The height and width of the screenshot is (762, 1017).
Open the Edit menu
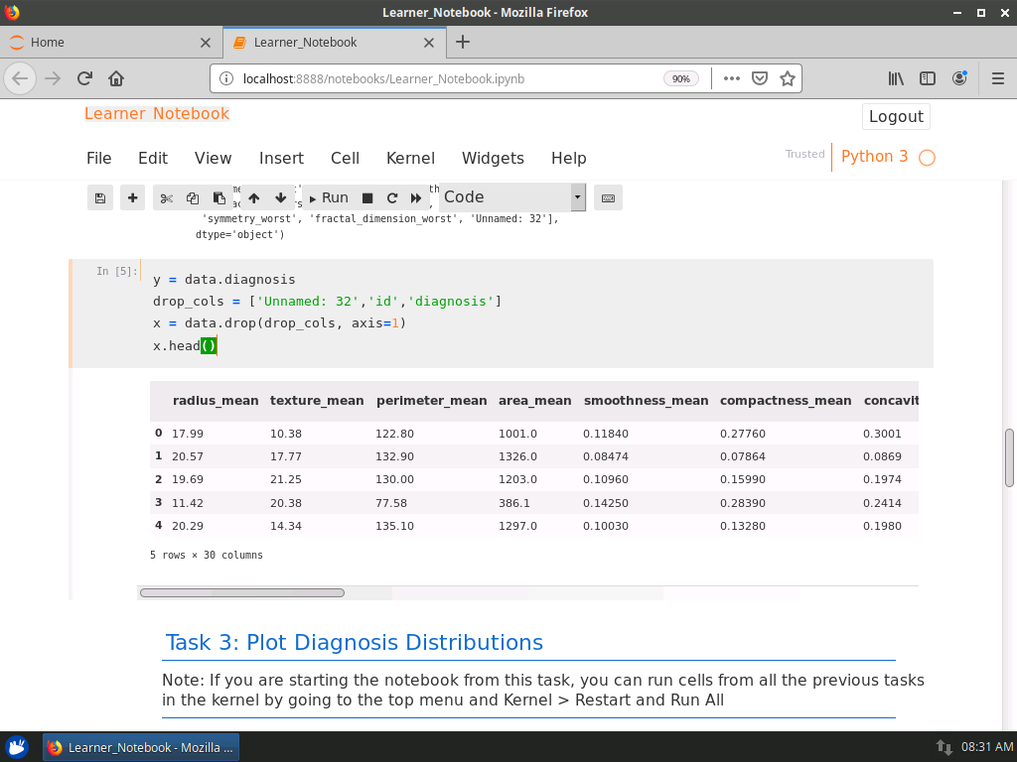click(152, 158)
